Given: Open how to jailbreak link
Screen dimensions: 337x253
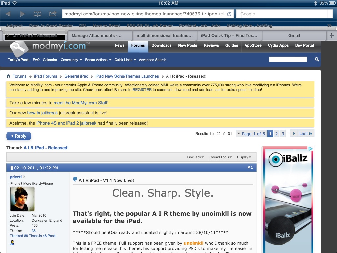Looking at the screenshot, I should click(42, 113).
